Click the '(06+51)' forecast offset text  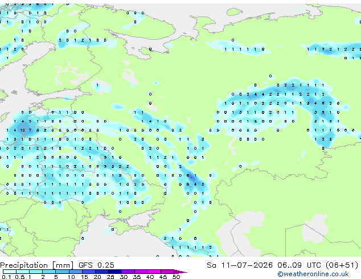pyautogui.click(x=342, y=265)
